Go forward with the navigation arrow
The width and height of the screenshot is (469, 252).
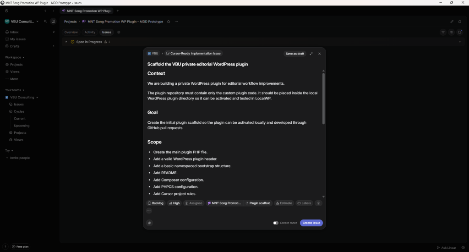tap(54, 11)
